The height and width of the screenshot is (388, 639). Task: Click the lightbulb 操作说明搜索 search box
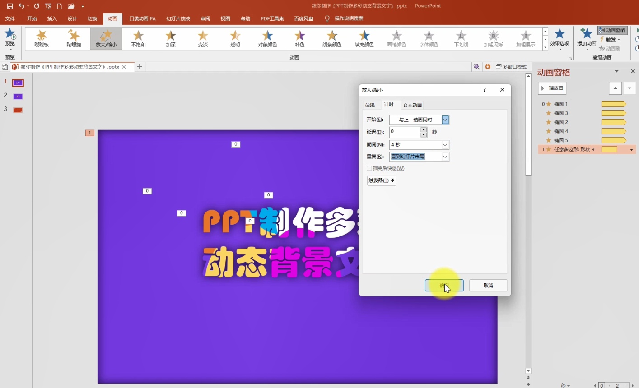click(344, 18)
